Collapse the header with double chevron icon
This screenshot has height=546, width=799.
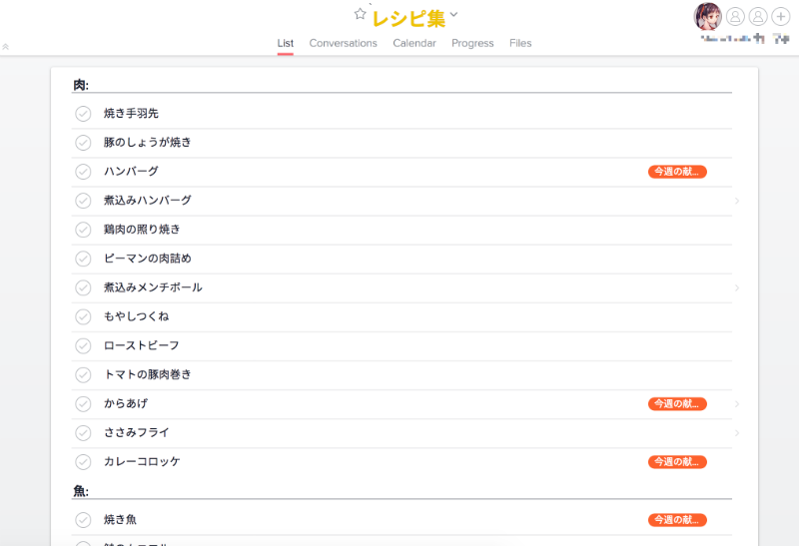click(x=6, y=47)
